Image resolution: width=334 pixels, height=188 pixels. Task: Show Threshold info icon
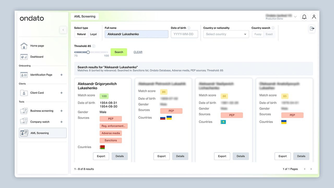(x=94, y=46)
